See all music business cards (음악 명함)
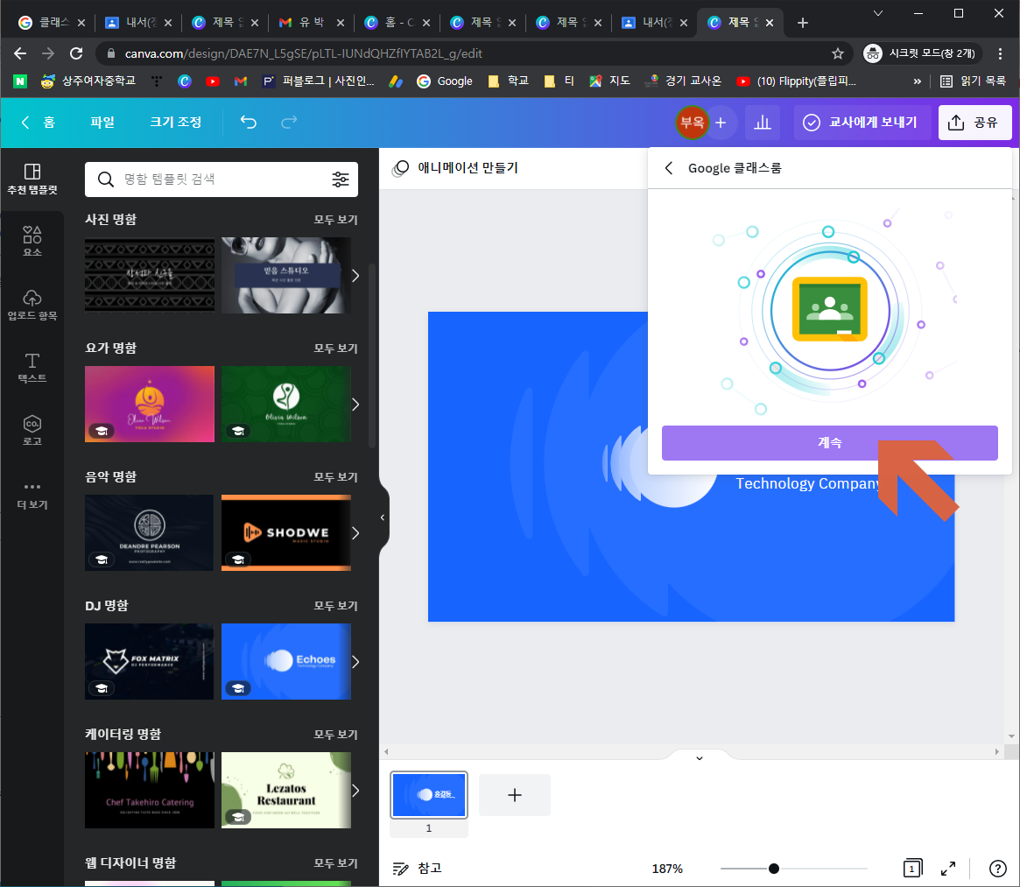This screenshot has width=1020, height=887. click(x=335, y=477)
